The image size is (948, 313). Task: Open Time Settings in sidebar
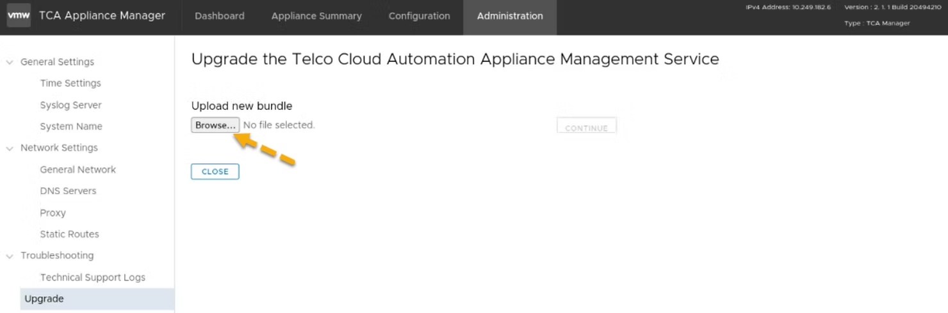70,83
